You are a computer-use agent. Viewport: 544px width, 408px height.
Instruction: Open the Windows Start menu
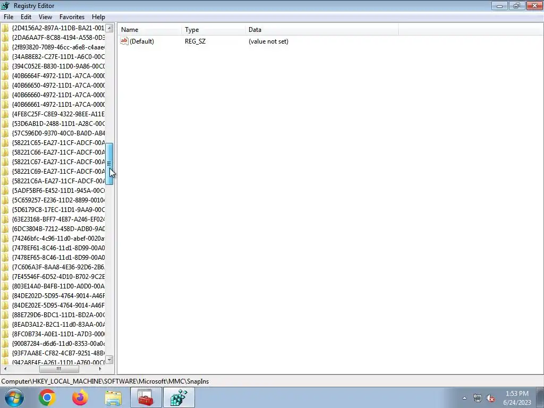14,397
